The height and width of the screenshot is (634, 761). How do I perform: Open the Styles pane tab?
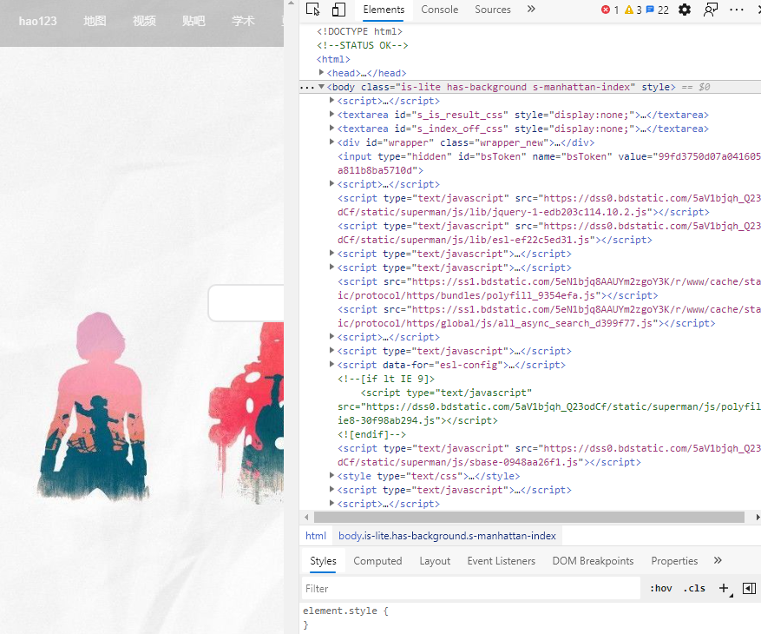(324, 561)
